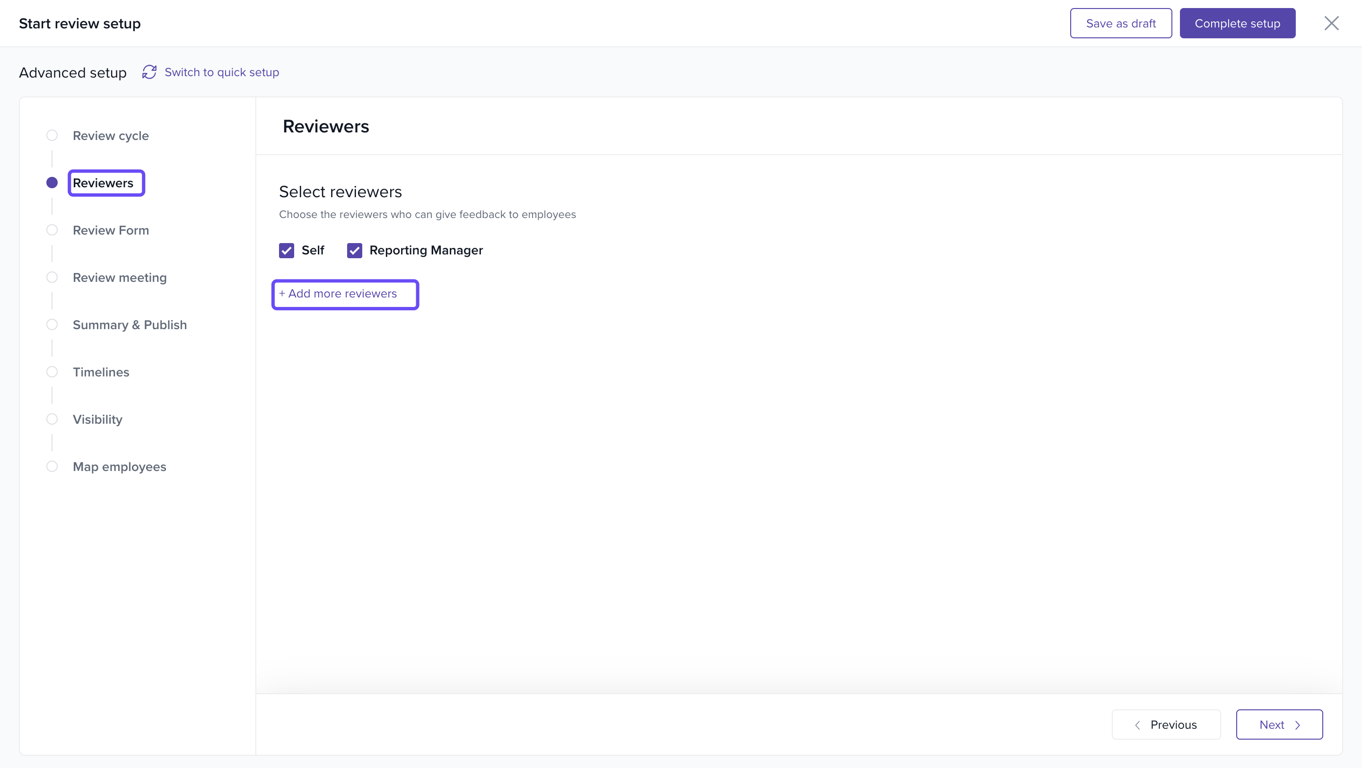Click the Reporting Manager label

coord(426,251)
